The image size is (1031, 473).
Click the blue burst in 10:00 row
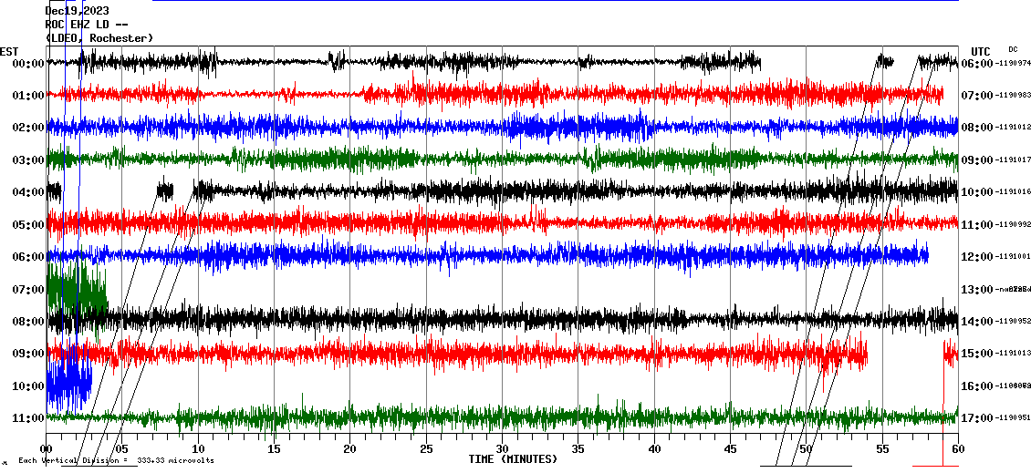click(68, 383)
